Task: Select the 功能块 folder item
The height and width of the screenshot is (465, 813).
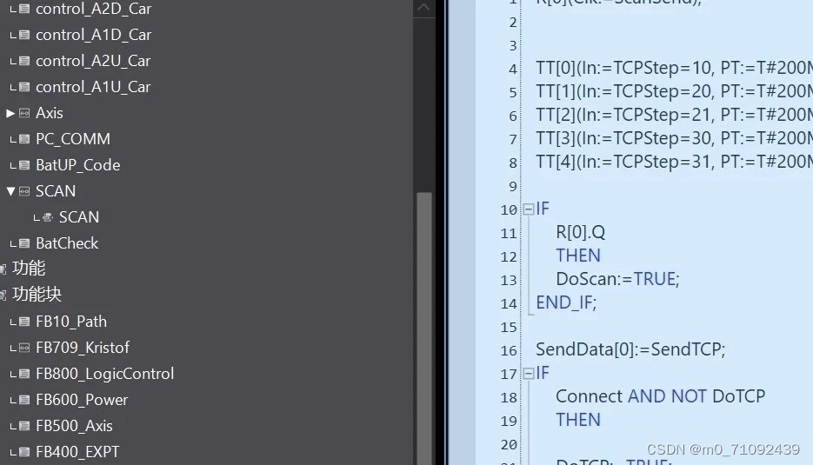Action: [x=37, y=295]
